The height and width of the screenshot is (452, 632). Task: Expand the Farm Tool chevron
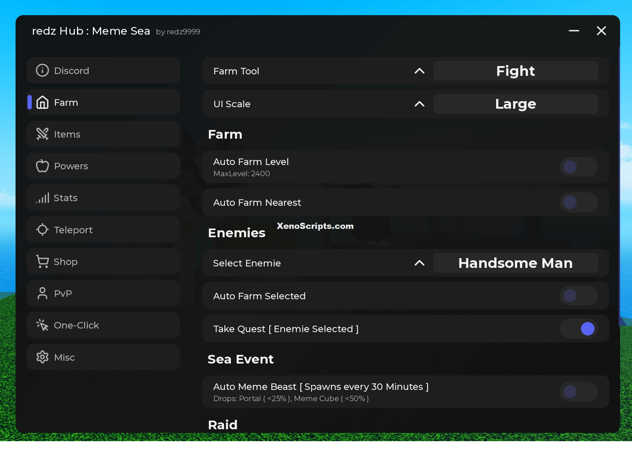pos(419,71)
